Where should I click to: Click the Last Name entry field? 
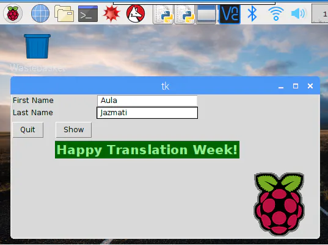click(x=147, y=113)
